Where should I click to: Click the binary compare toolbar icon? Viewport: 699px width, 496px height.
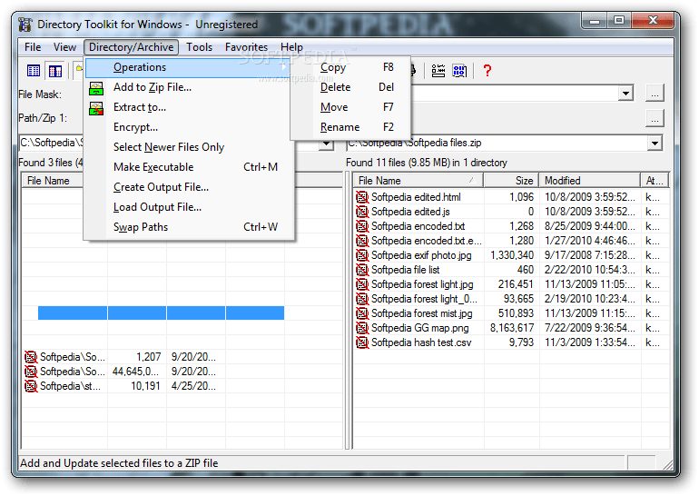pos(459,71)
